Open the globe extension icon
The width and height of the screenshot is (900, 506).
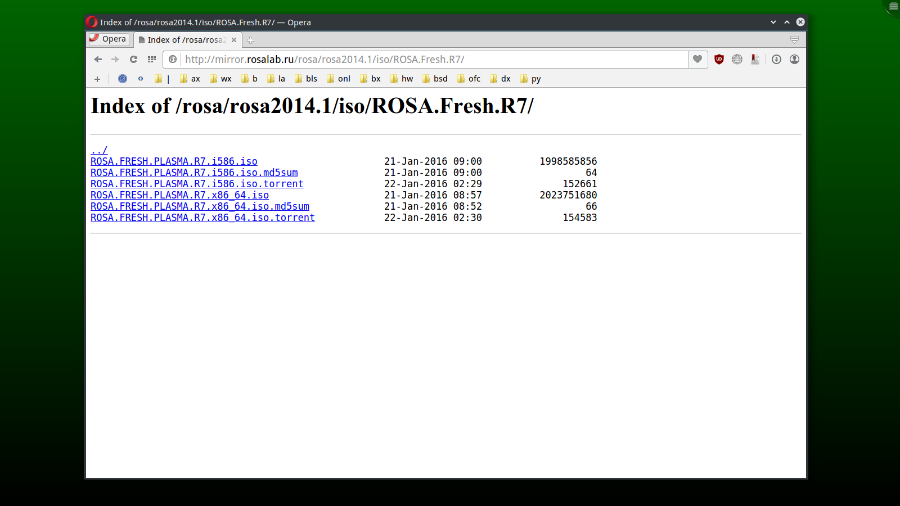click(737, 60)
